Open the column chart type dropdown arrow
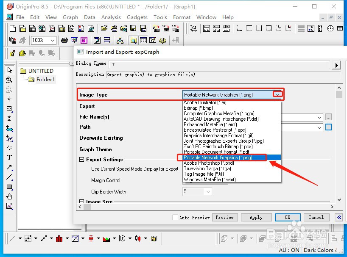 (x=67, y=238)
